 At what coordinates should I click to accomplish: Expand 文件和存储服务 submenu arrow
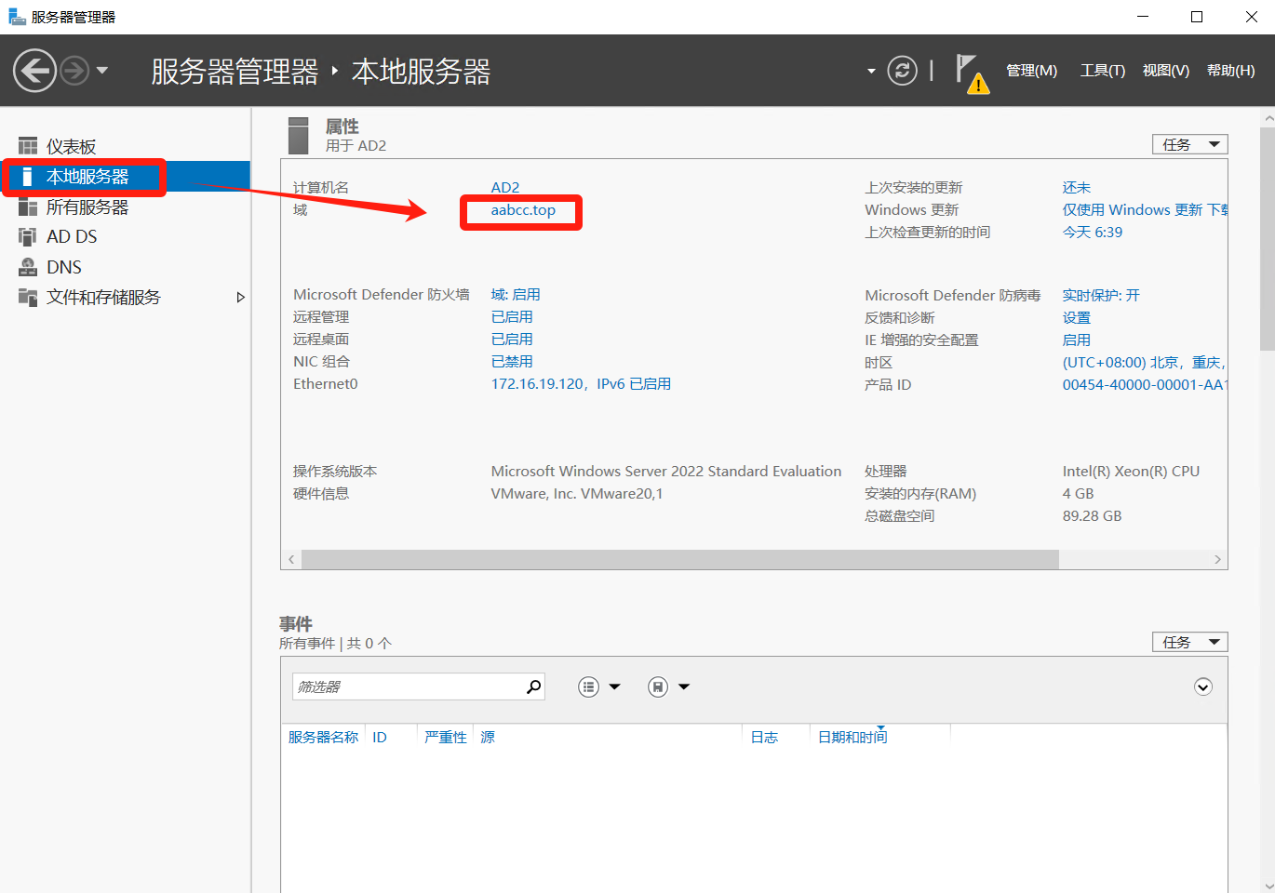point(240,298)
